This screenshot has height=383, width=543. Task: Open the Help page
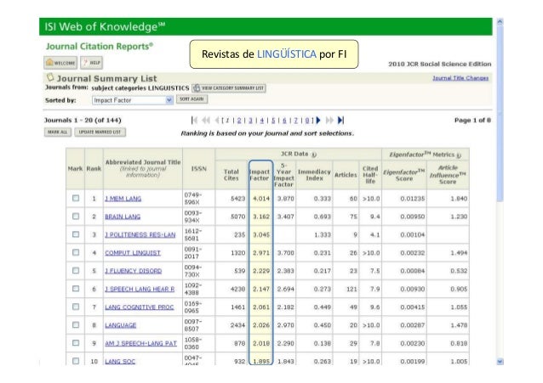[x=92, y=63]
